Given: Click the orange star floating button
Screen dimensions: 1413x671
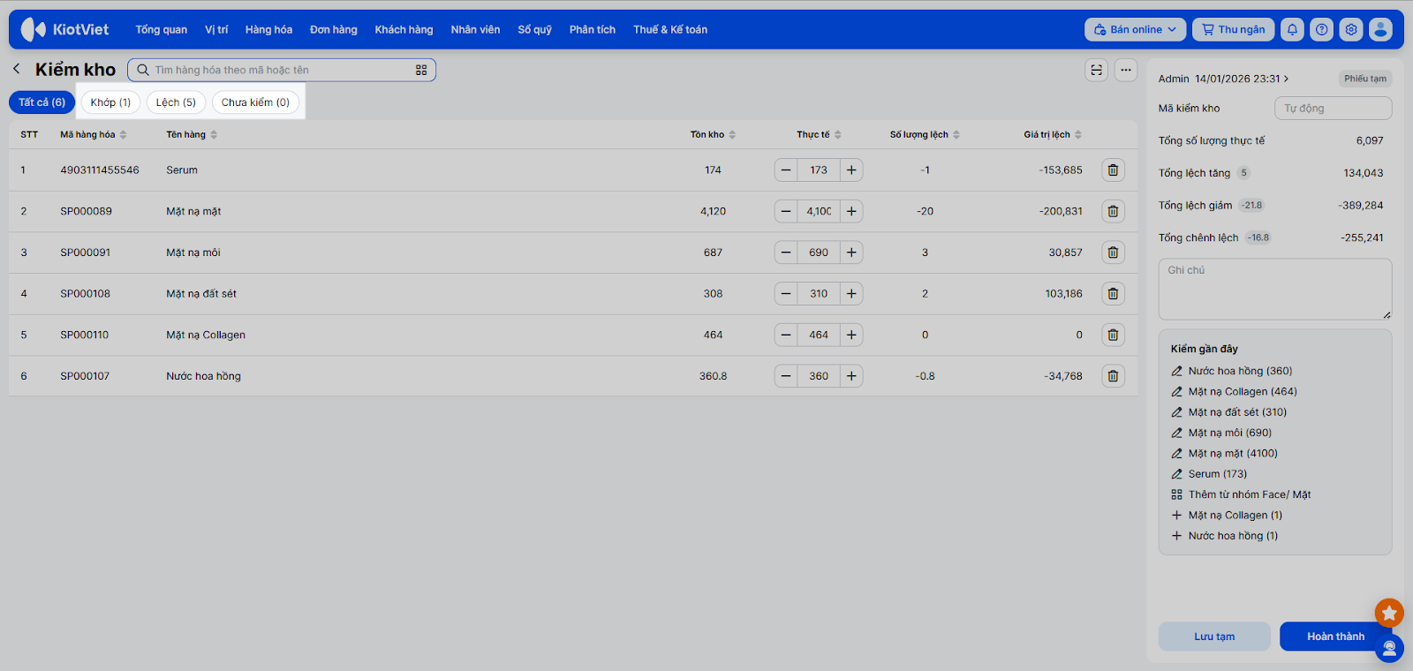Looking at the screenshot, I should 1389,612.
